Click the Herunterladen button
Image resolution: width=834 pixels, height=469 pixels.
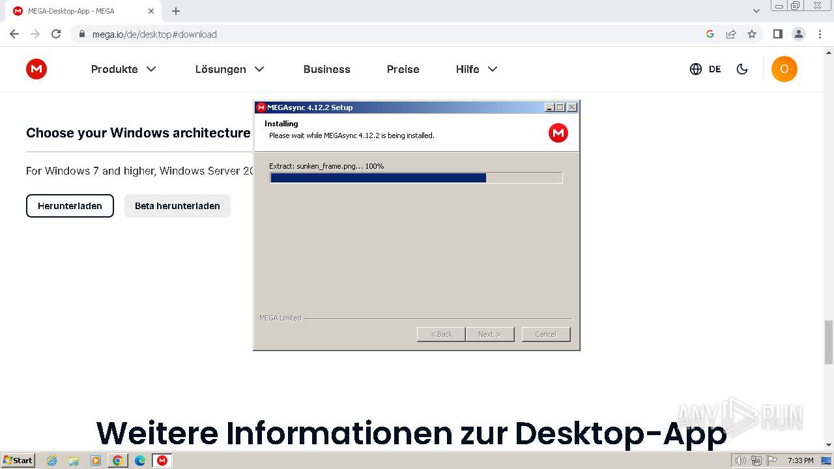(x=70, y=206)
